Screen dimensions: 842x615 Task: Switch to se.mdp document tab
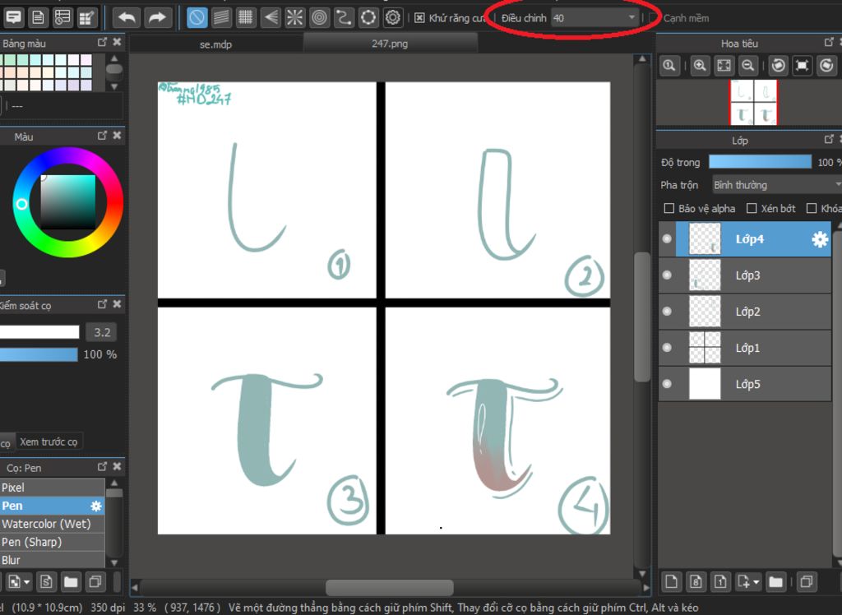point(216,44)
